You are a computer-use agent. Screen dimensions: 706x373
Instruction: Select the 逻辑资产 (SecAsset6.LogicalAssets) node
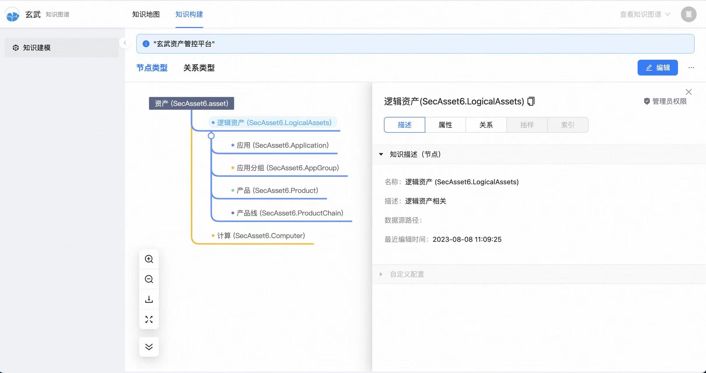click(273, 123)
